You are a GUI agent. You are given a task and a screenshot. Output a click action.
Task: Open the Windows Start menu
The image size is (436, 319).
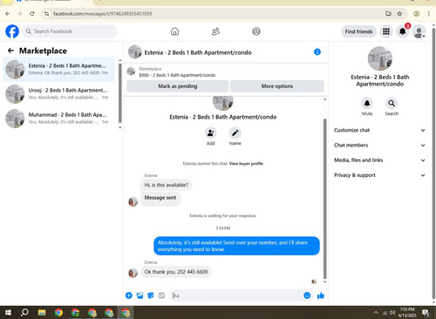pos(8,313)
